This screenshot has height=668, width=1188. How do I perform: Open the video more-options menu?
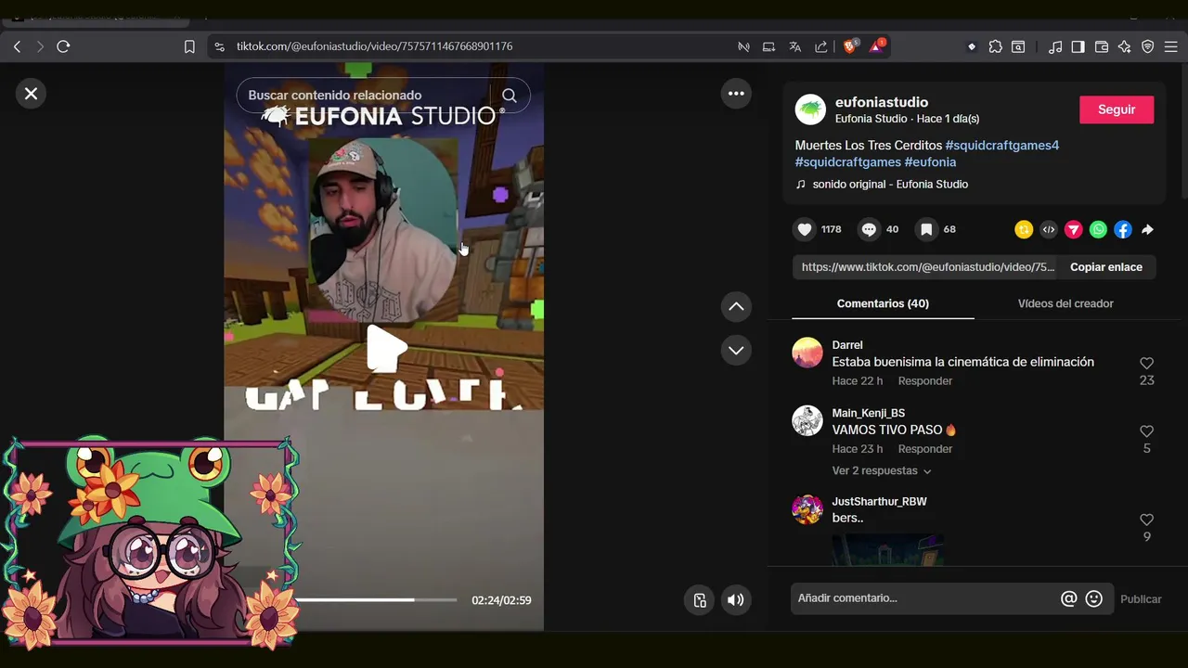tap(736, 94)
